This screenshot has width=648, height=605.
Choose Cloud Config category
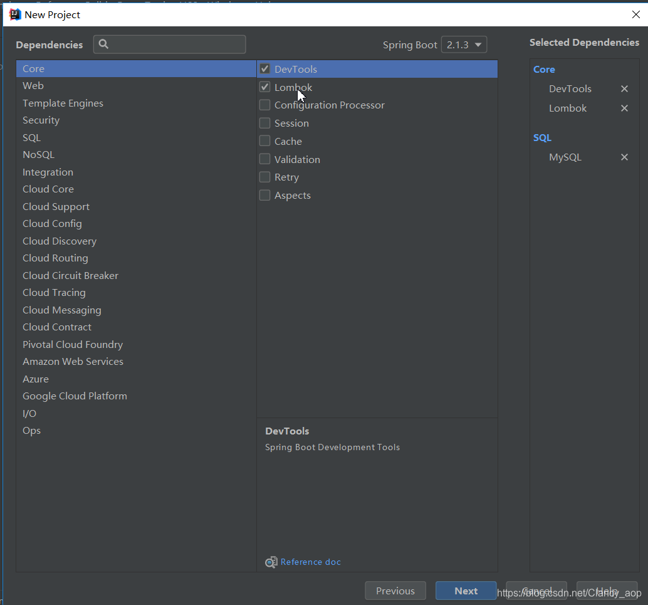tap(137, 224)
